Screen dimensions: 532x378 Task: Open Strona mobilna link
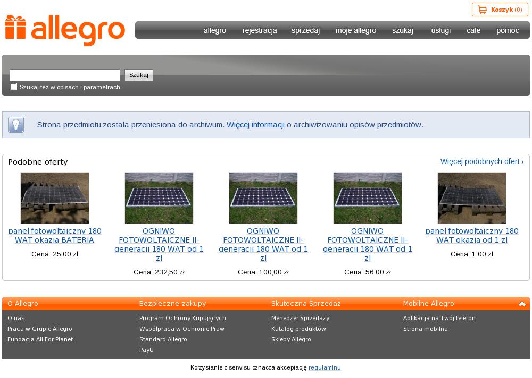pos(426,329)
